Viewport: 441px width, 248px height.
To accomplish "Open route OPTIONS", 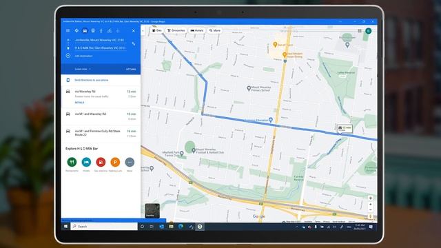I will [131, 69].
